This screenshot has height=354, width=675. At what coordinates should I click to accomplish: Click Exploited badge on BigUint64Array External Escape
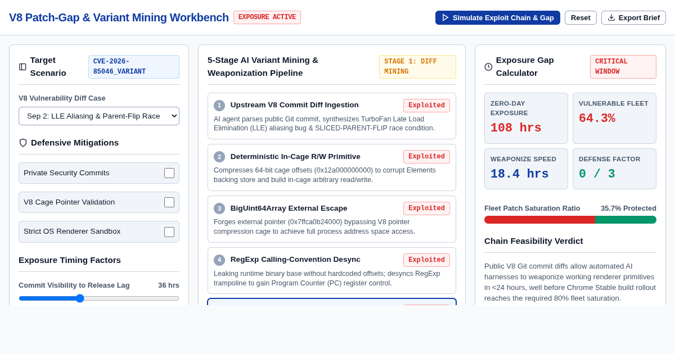(x=426, y=208)
